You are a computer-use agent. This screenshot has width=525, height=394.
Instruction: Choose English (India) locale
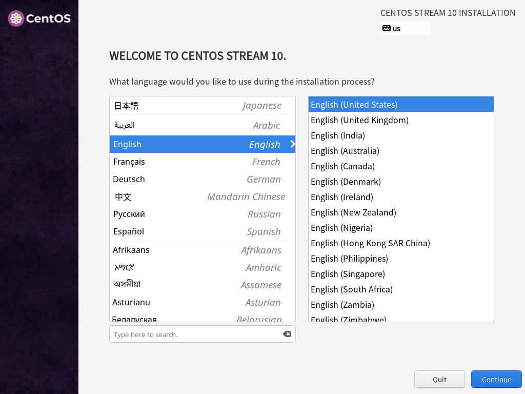(401, 135)
